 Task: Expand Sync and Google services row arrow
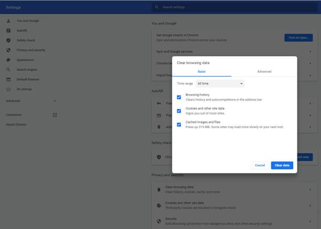310,51
